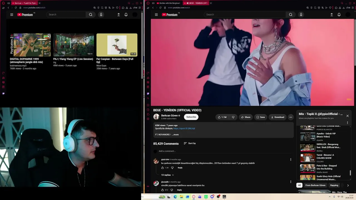This screenshot has width=356, height=200.
Task: Expand video description with ...more
Action: pyautogui.click(x=175, y=134)
